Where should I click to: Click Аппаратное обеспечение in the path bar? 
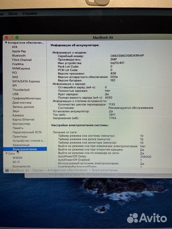point(67,170)
